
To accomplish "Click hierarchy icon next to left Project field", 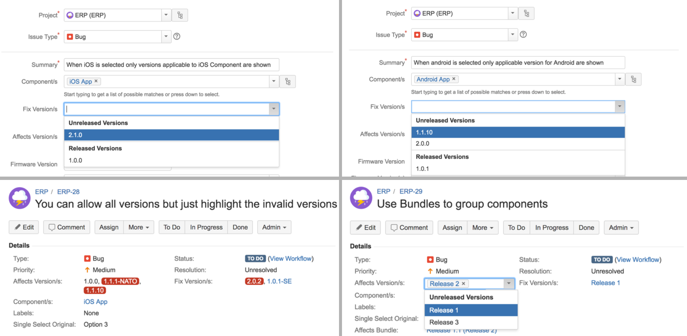I will [x=180, y=15].
